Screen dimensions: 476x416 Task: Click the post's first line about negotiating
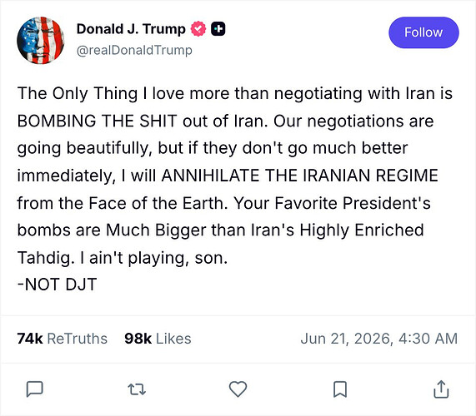coord(234,93)
